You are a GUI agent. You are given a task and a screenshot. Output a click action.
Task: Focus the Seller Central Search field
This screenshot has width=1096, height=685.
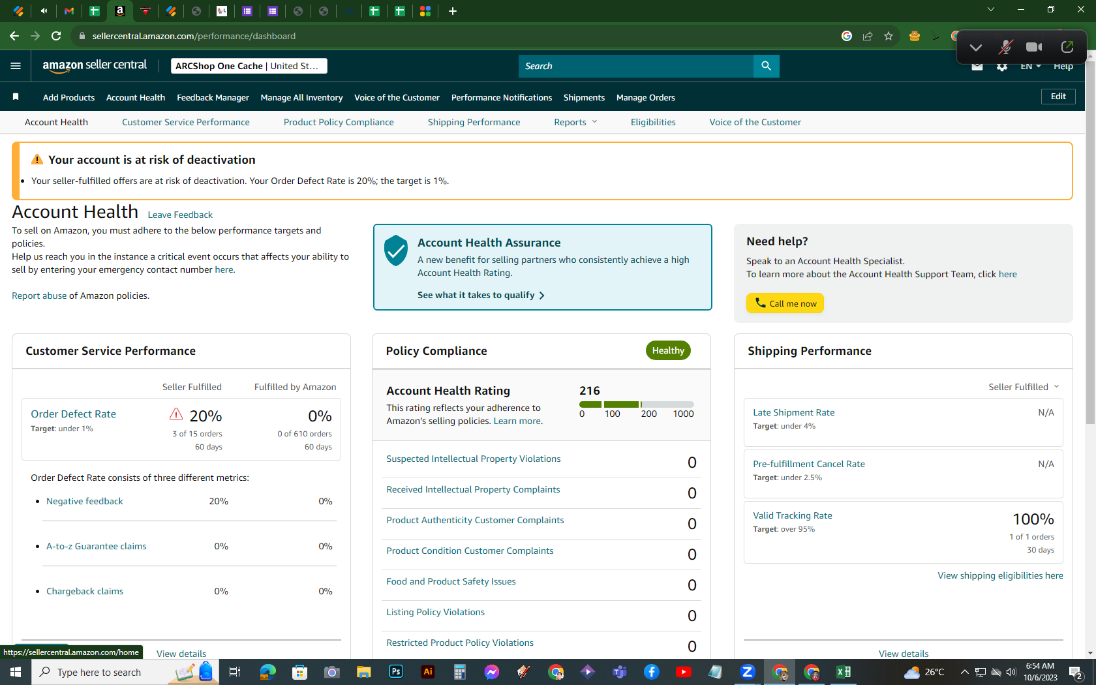(636, 66)
